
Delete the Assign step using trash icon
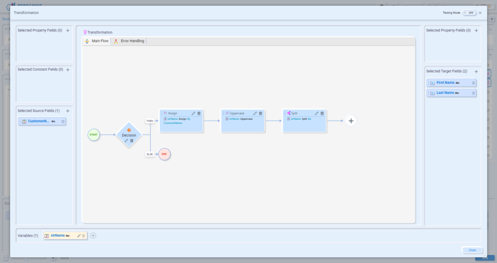point(199,113)
